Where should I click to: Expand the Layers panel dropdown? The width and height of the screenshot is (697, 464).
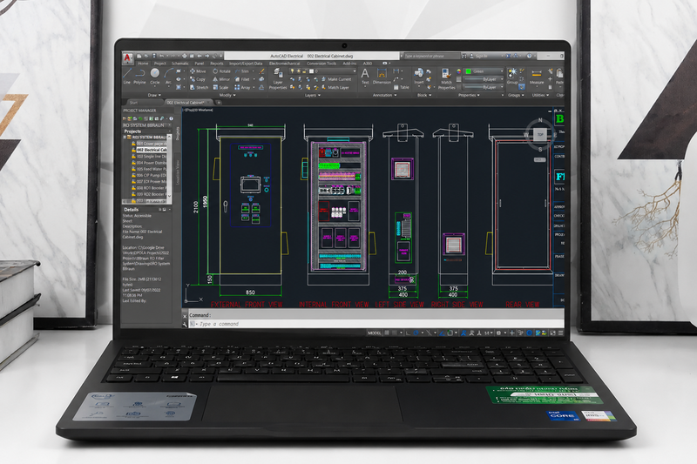(x=313, y=95)
